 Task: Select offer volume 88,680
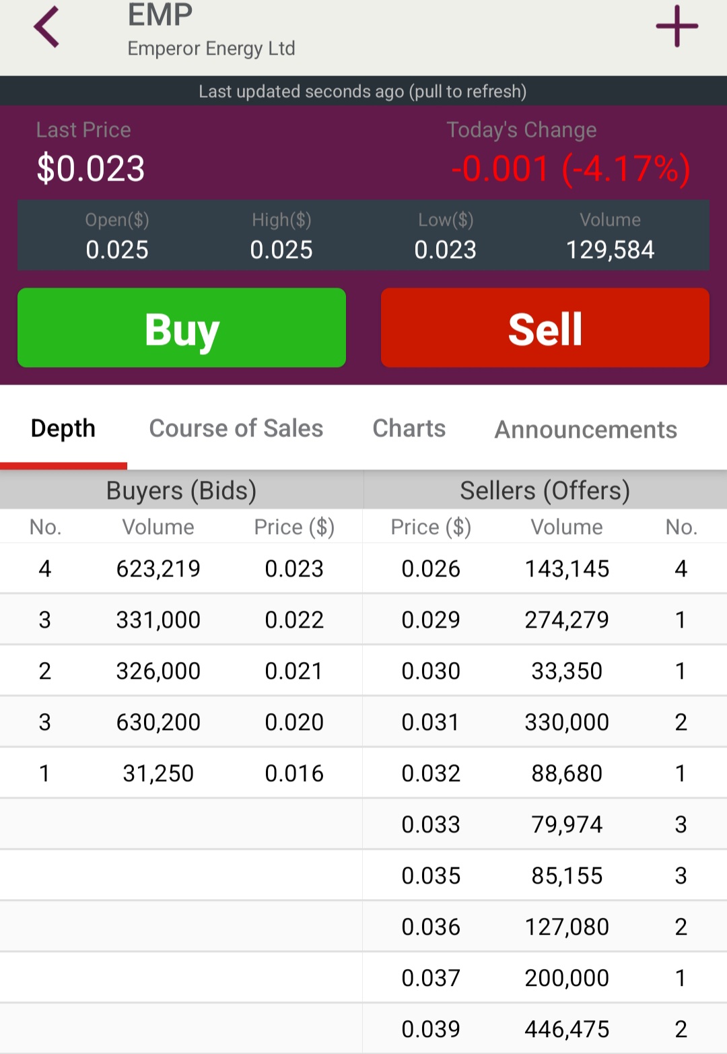coord(567,774)
